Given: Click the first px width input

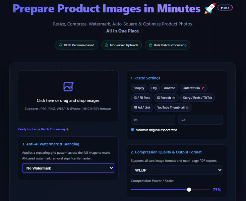Looking at the screenshot, I should (153, 120).
